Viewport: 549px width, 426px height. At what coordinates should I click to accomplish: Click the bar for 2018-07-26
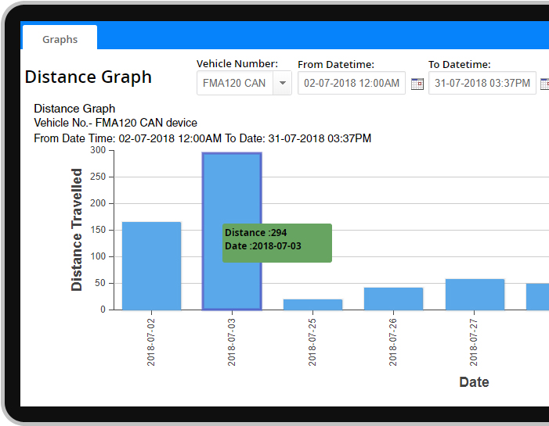tap(393, 299)
